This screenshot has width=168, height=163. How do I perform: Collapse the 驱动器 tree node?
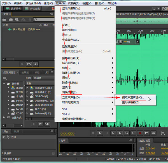point(4,84)
